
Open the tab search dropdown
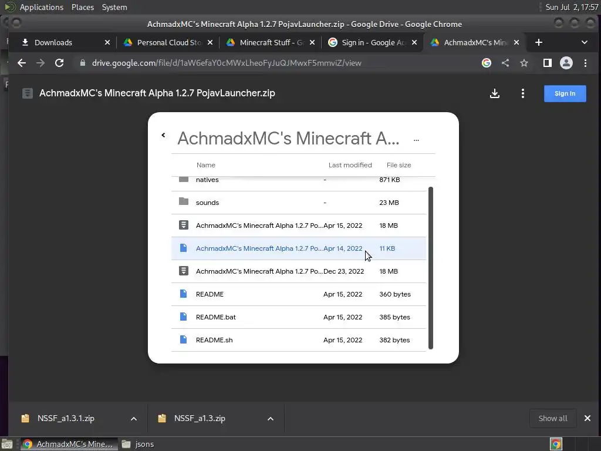pyautogui.click(x=585, y=42)
